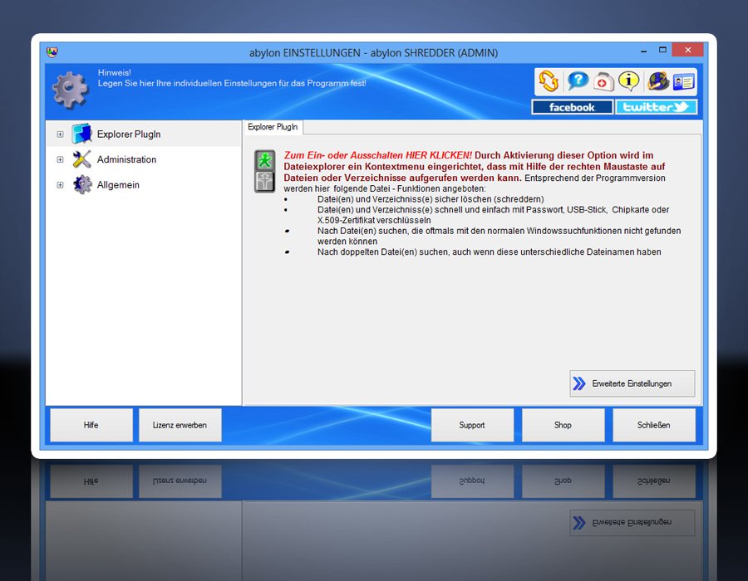Minimize the abylon settings window
Image resolution: width=748 pixels, height=581 pixels.
point(643,50)
